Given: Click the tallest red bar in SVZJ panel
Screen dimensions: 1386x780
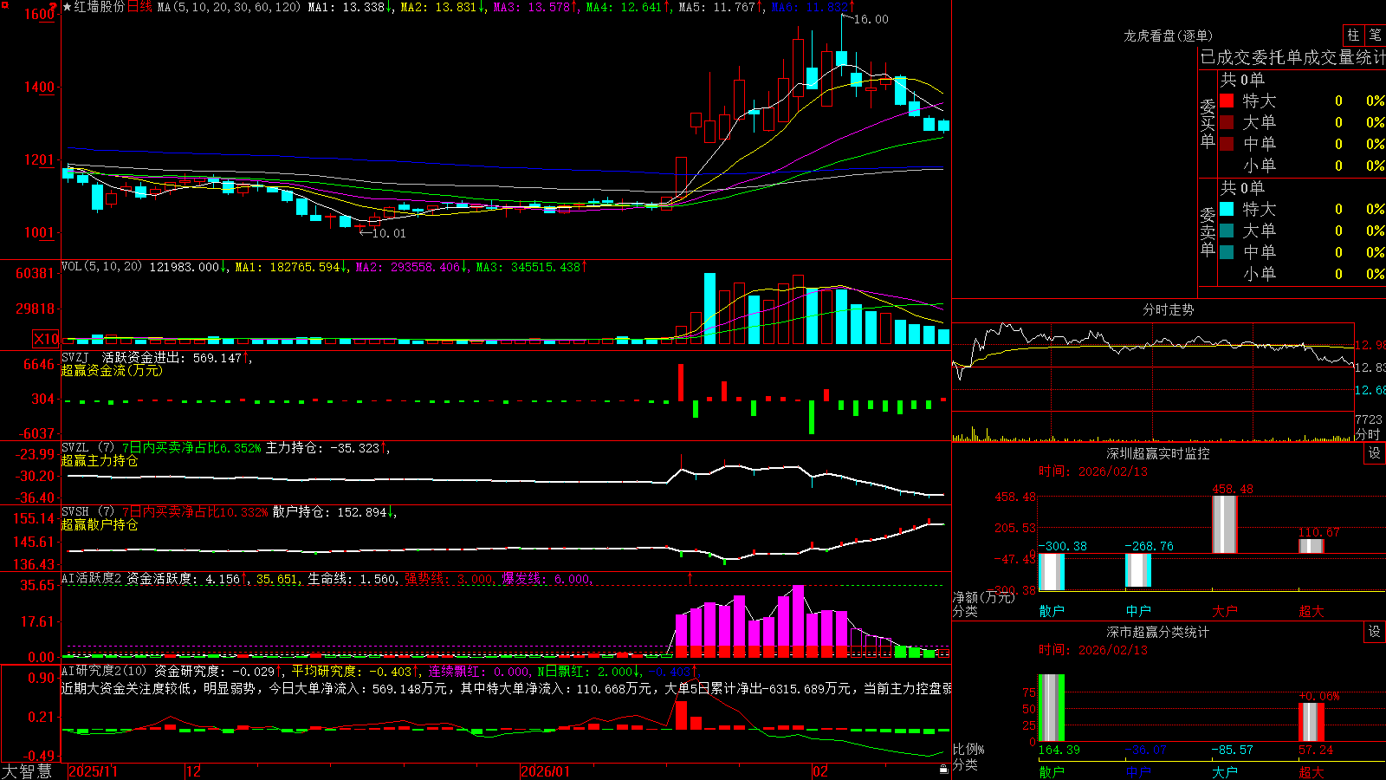Looking at the screenshot, I should pyautogui.click(x=681, y=382).
